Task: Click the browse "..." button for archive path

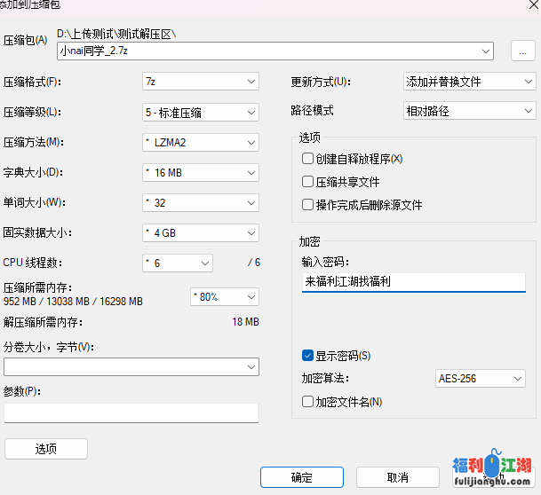Action: (x=522, y=51)
